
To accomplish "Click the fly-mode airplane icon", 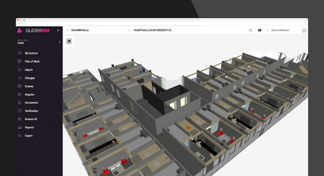I will (69, 41).
